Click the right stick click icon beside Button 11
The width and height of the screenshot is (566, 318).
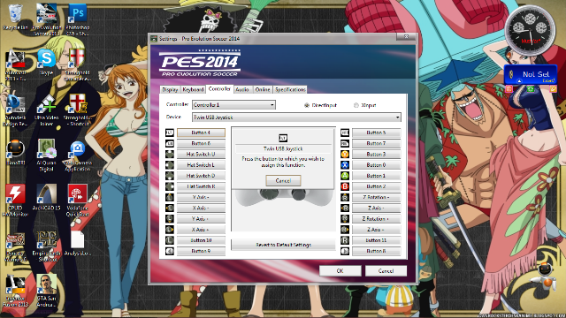tap(345, 240)
